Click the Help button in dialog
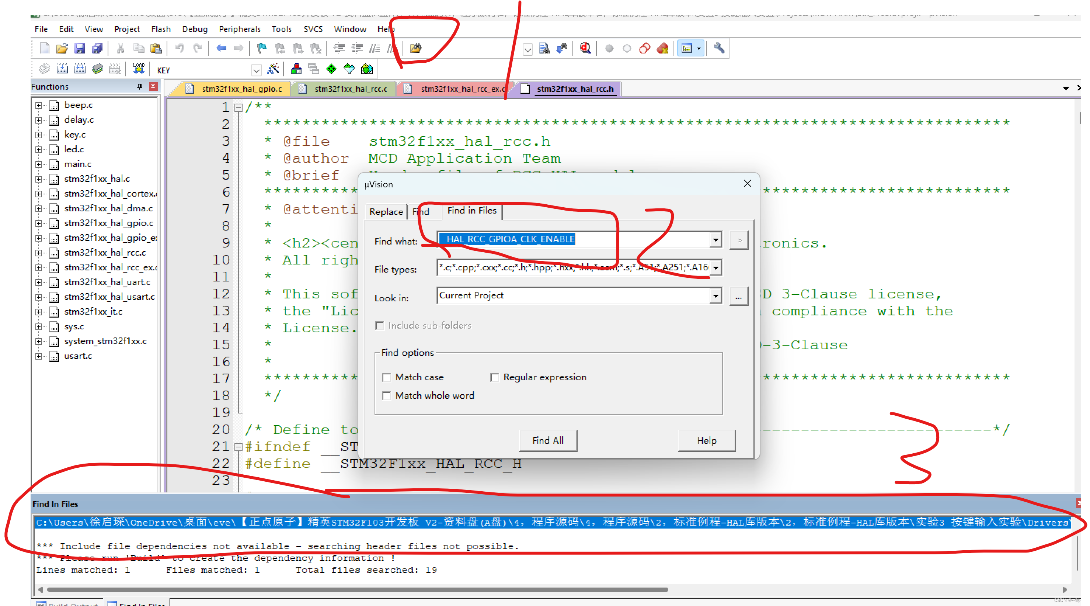Viewport: 1090px width, 606px height. tap(706, 440)
